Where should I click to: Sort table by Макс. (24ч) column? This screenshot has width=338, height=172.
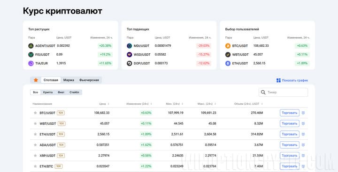point(207,104)
